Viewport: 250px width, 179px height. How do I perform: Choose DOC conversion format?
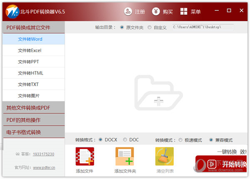(x=125, y=140)
